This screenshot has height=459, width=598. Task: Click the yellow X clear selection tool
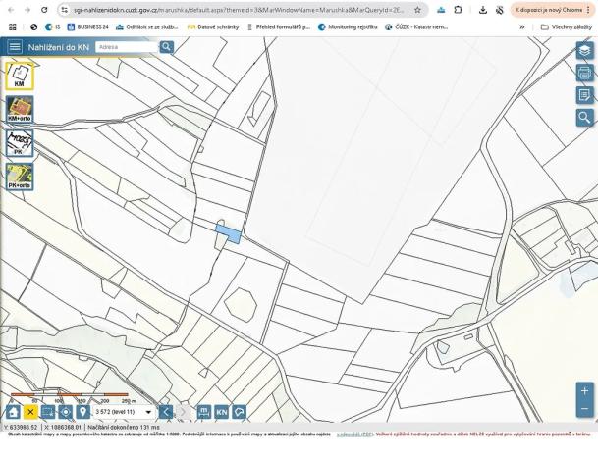coord(30,412)
